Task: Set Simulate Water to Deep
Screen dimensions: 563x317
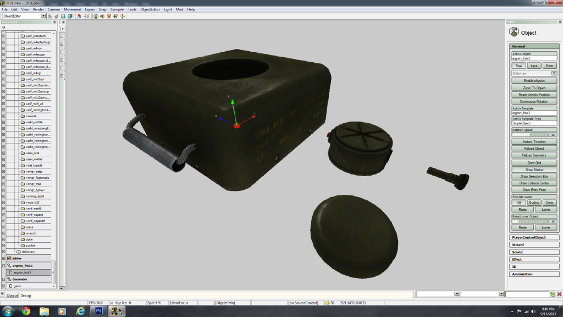Action: point(549,203)
